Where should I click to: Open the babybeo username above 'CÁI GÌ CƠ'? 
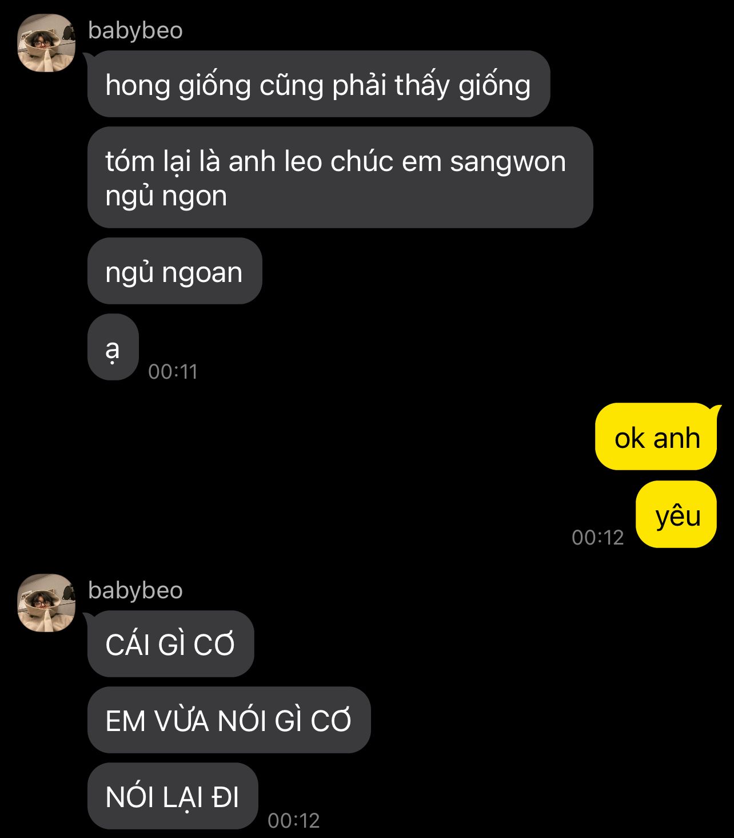point(135,590)
